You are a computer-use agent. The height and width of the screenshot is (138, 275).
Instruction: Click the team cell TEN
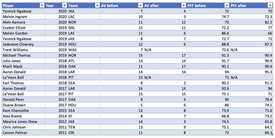tap(84, 127)
